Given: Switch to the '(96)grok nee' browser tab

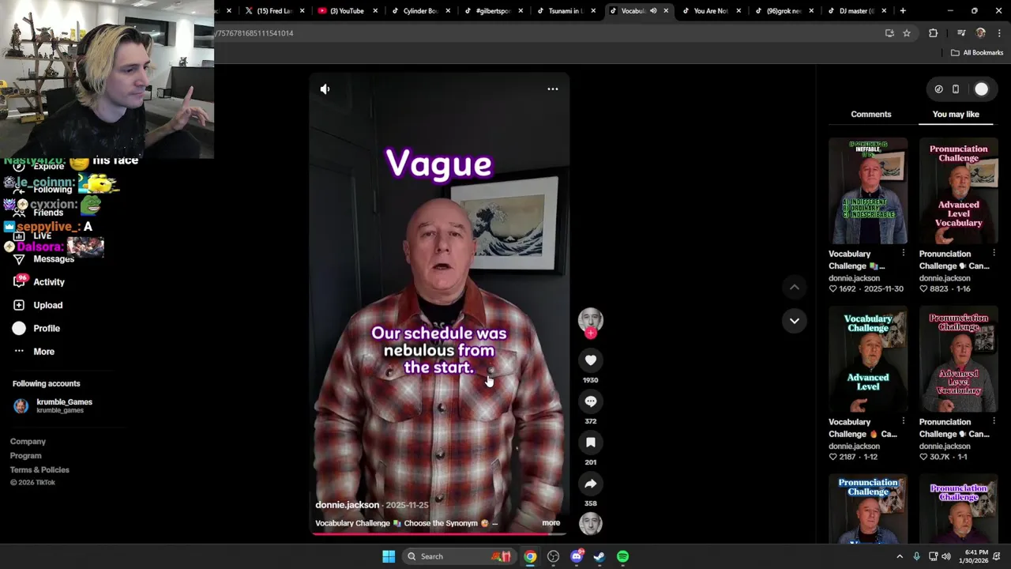Looking at the screenshot, I should pyautogui.click(x=784, y=11).
